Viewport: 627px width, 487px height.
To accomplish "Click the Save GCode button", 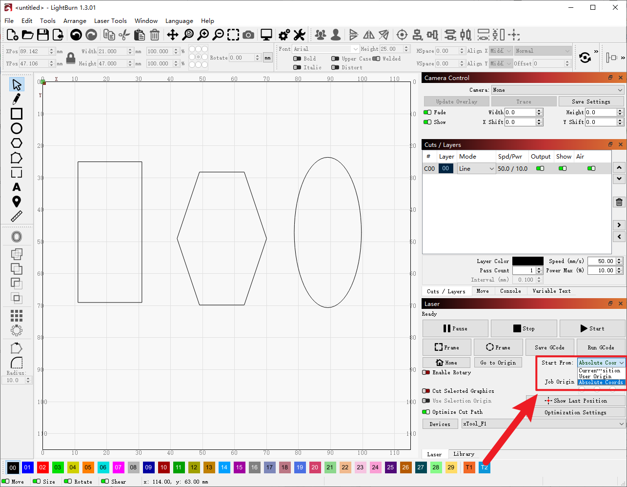I will pyautogui.click(x=549, y=347).
